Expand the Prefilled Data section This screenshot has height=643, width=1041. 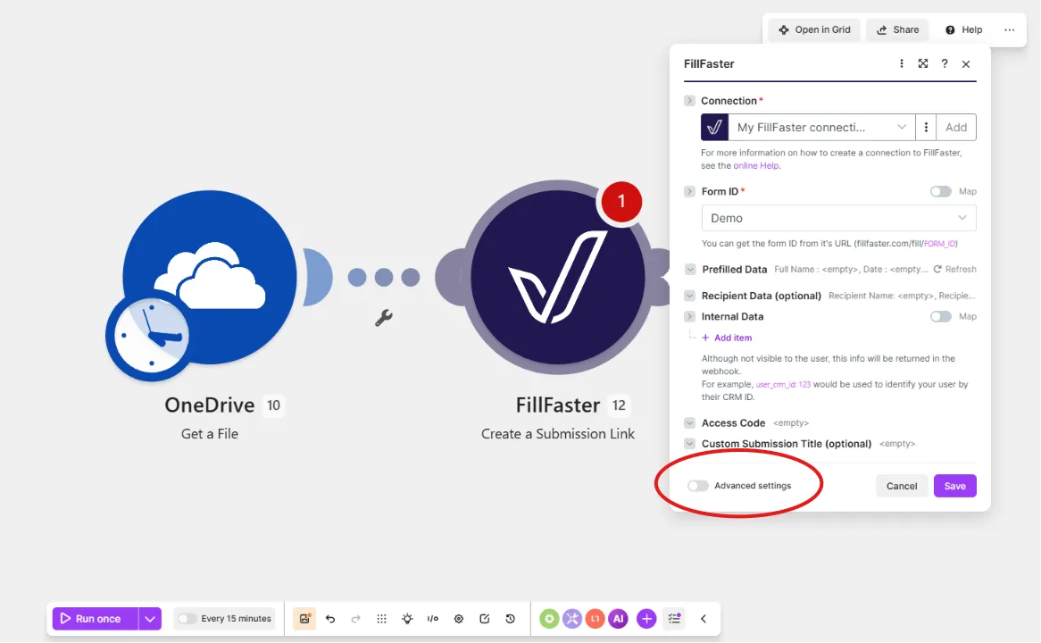pos(690,269)
